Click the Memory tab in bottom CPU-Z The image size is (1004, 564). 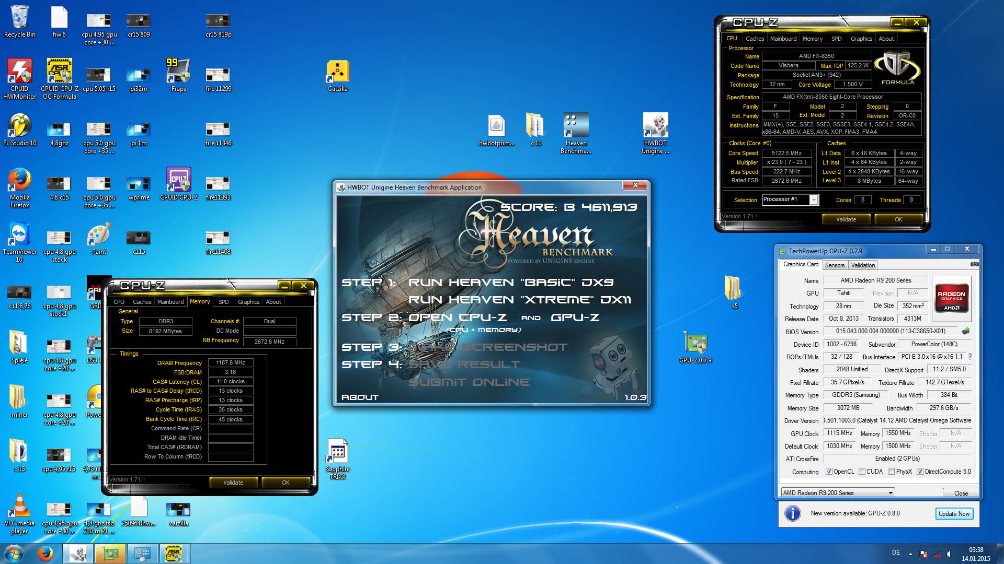click(200, 301)
